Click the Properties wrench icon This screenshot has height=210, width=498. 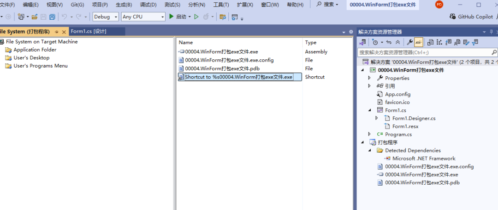tap(410, 42)
